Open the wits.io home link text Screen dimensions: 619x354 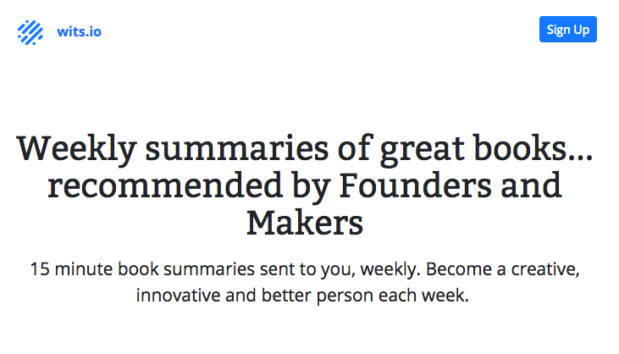tap(79, 31)
